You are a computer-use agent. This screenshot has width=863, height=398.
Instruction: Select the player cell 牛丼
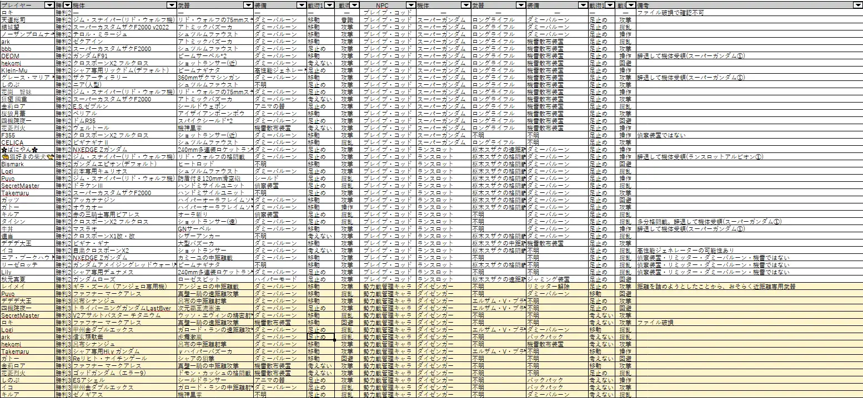coord(28,229)
